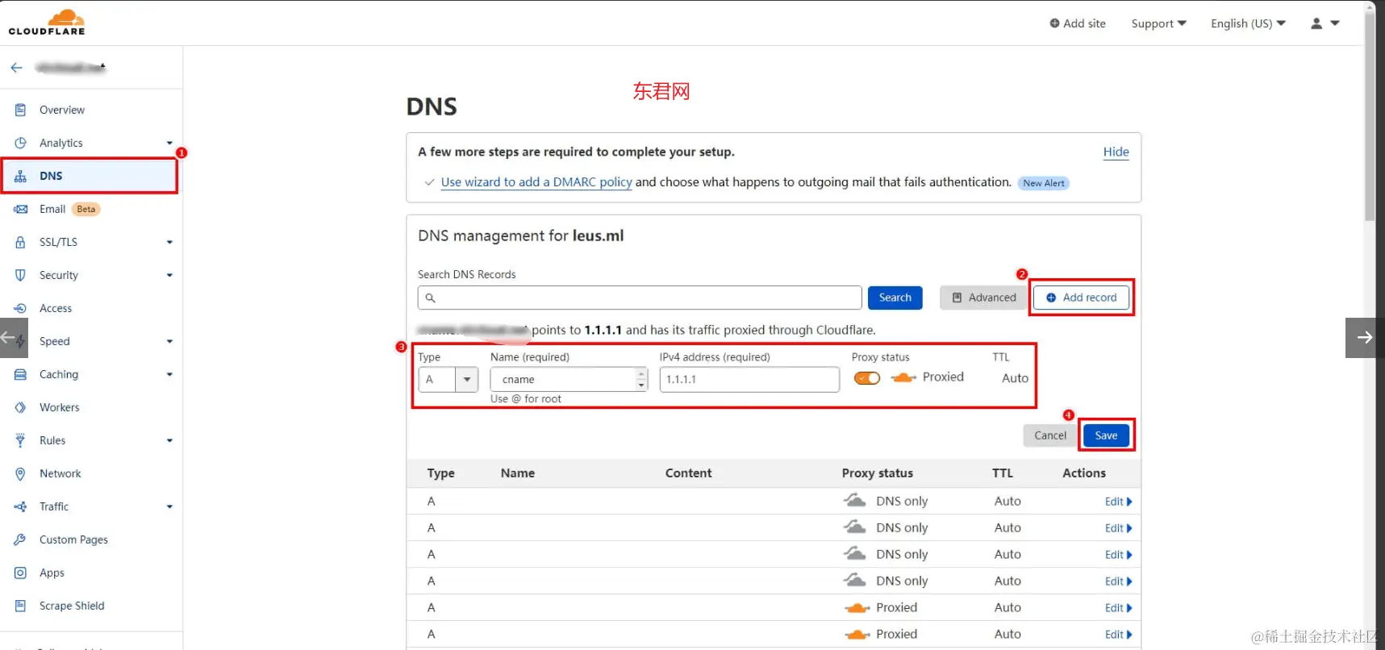
Task: Expand the Caching sidebar section
Action: [169, 374]
